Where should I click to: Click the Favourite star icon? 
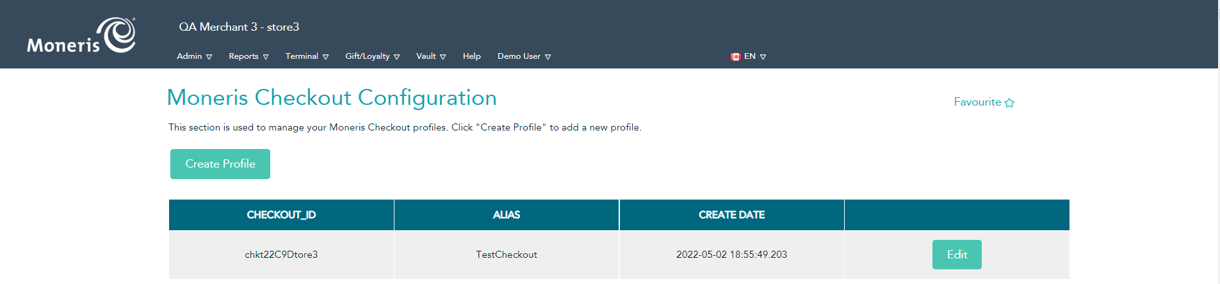[1009, 102]
